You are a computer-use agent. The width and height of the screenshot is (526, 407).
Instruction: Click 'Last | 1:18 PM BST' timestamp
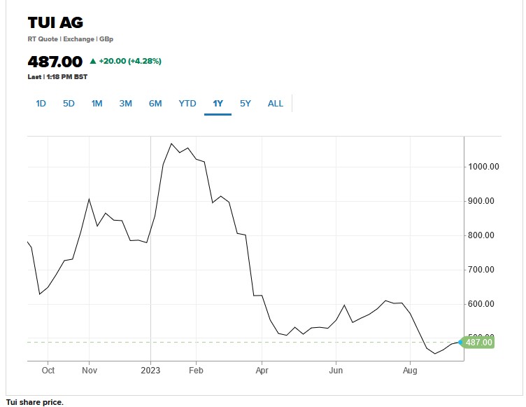(x=57, y=77)
